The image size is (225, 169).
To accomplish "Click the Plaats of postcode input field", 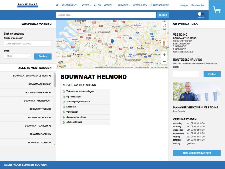I will pyautogui.click(x=28, y=44).
